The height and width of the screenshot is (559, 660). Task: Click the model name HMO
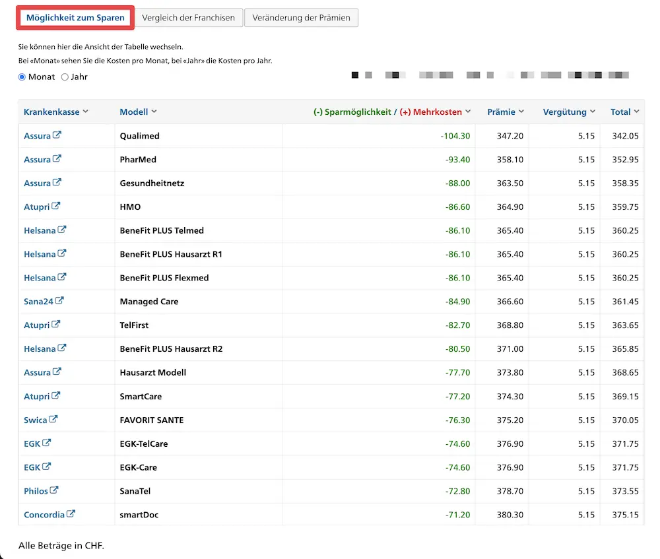pyautogui.click(x=130, y=207)
